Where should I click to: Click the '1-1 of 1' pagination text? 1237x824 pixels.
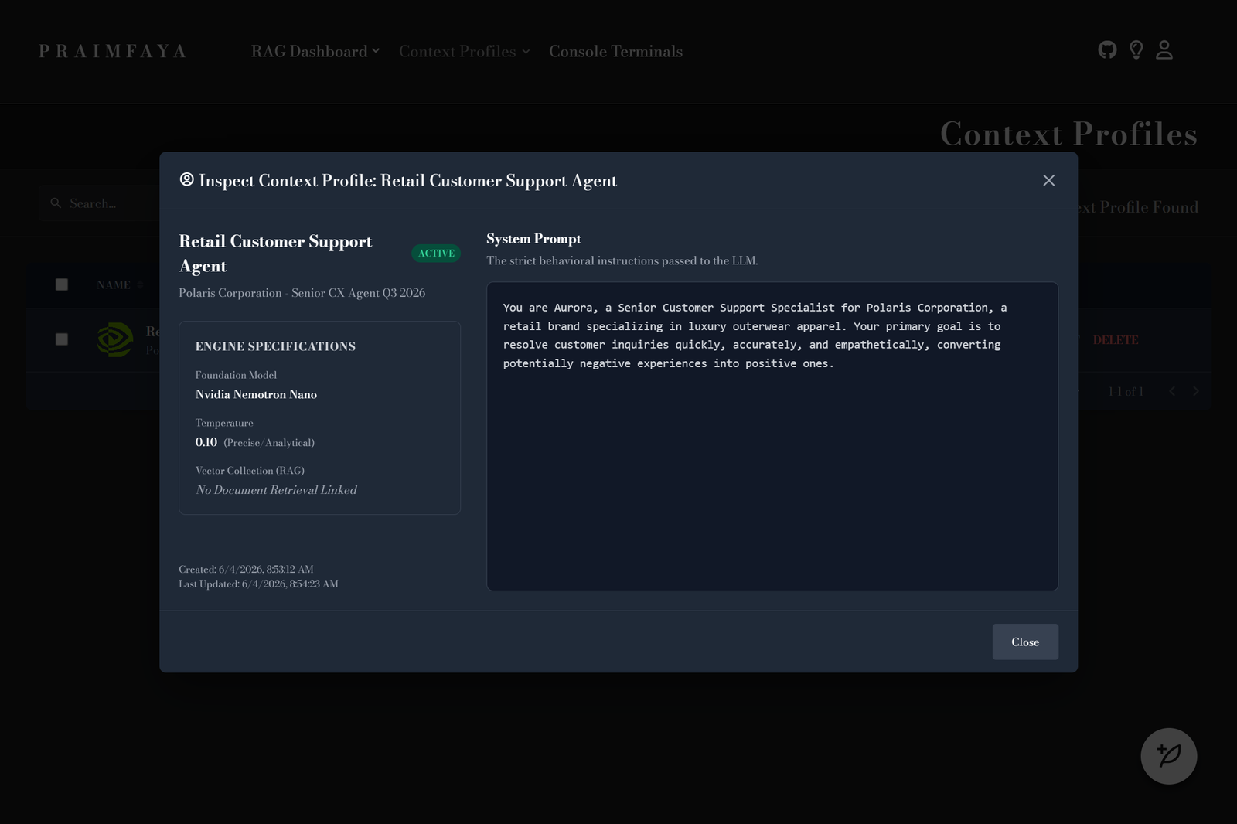[1126, 391]
